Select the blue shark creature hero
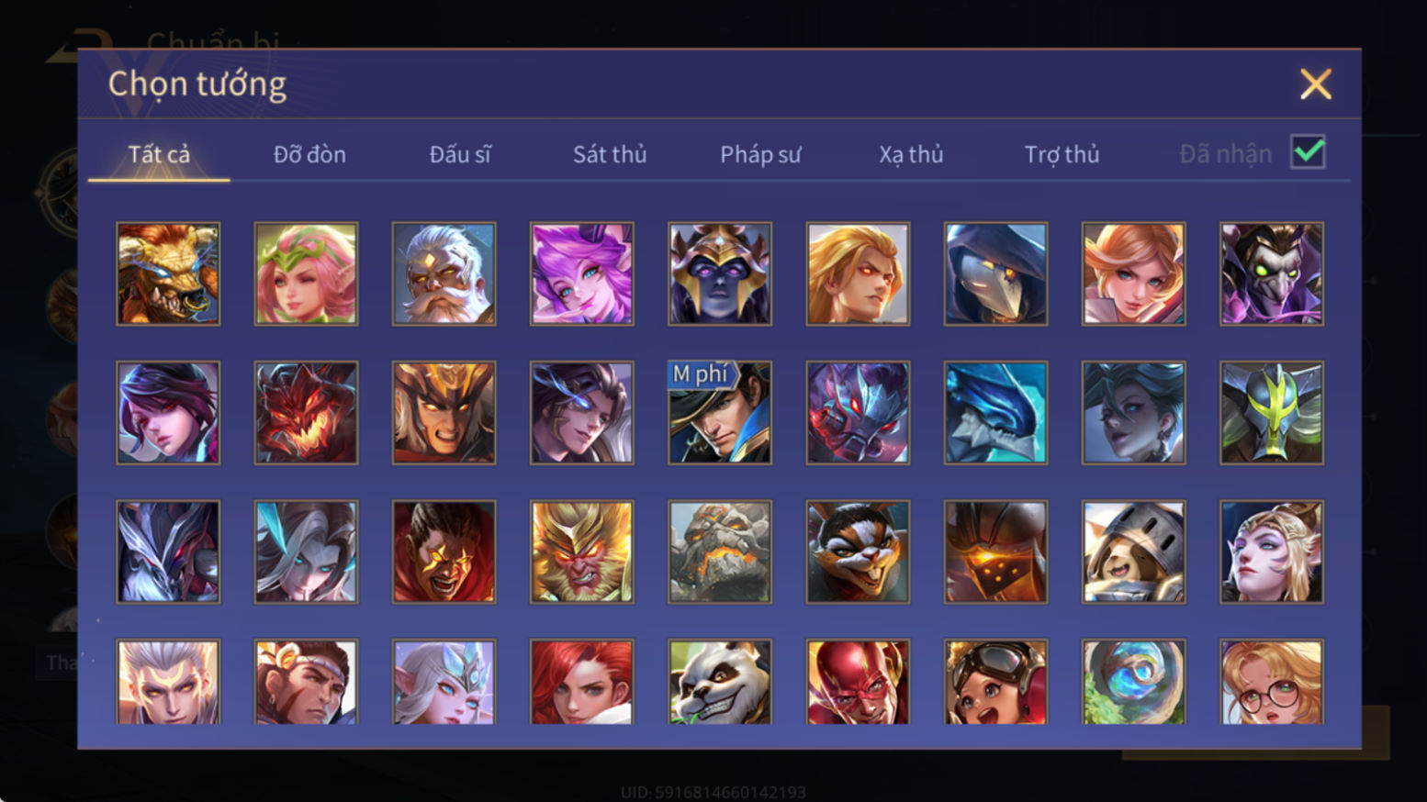The width and height of the screenshot is (1427, 802). [x=995, y=412]
